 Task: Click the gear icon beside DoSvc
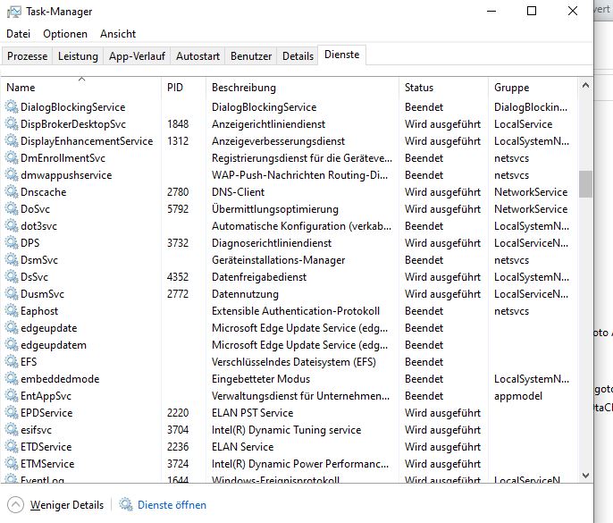(12, 209)
